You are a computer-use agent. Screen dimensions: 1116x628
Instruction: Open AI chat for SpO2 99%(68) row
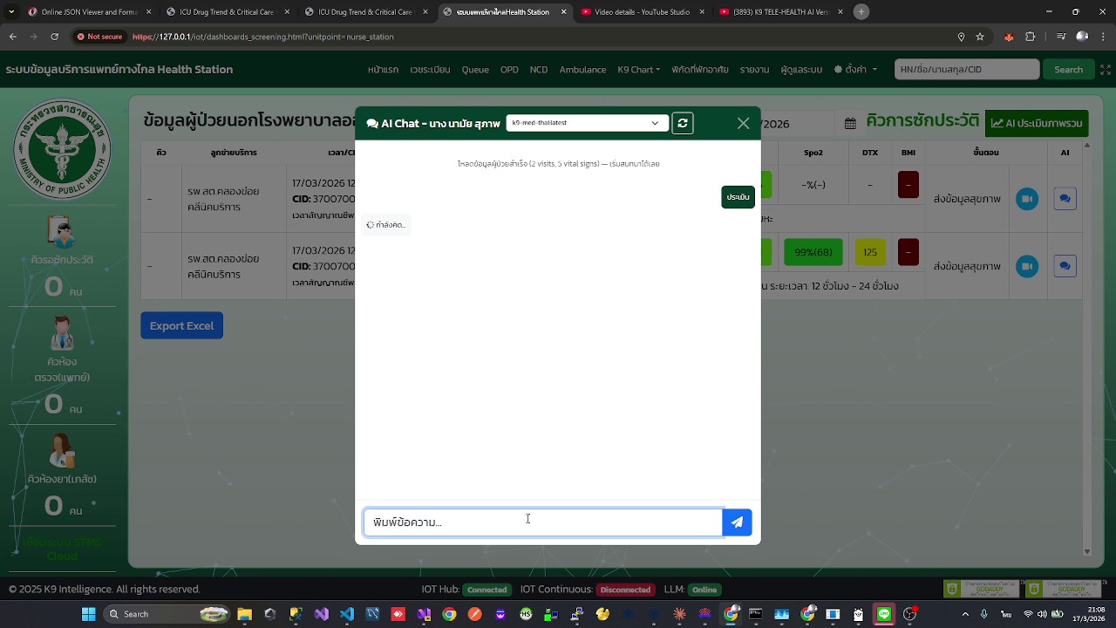[x=1065, y=266]
